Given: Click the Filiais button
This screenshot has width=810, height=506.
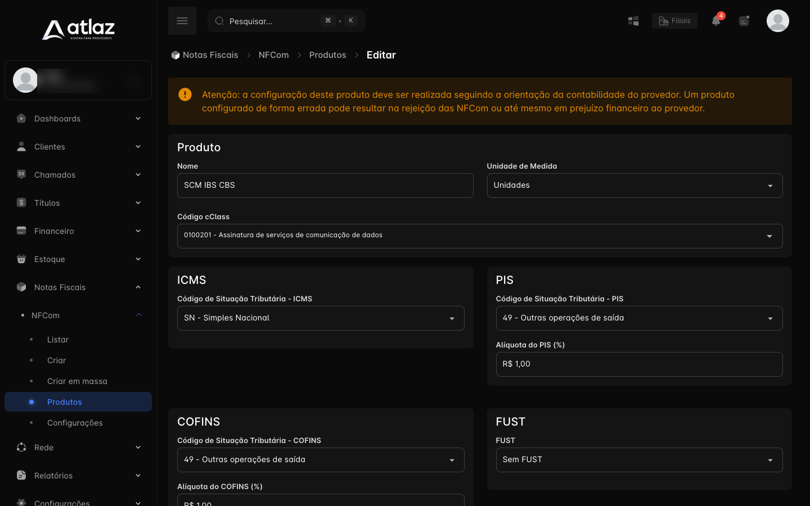Looking at the screenshot, I should click(674, 21).
